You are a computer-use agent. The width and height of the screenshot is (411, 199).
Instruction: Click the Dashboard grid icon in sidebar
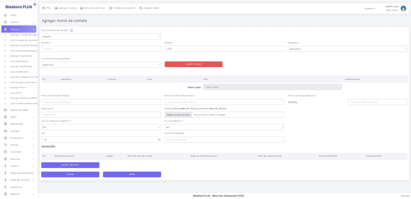pyautogui.click(x=5, y=124)
